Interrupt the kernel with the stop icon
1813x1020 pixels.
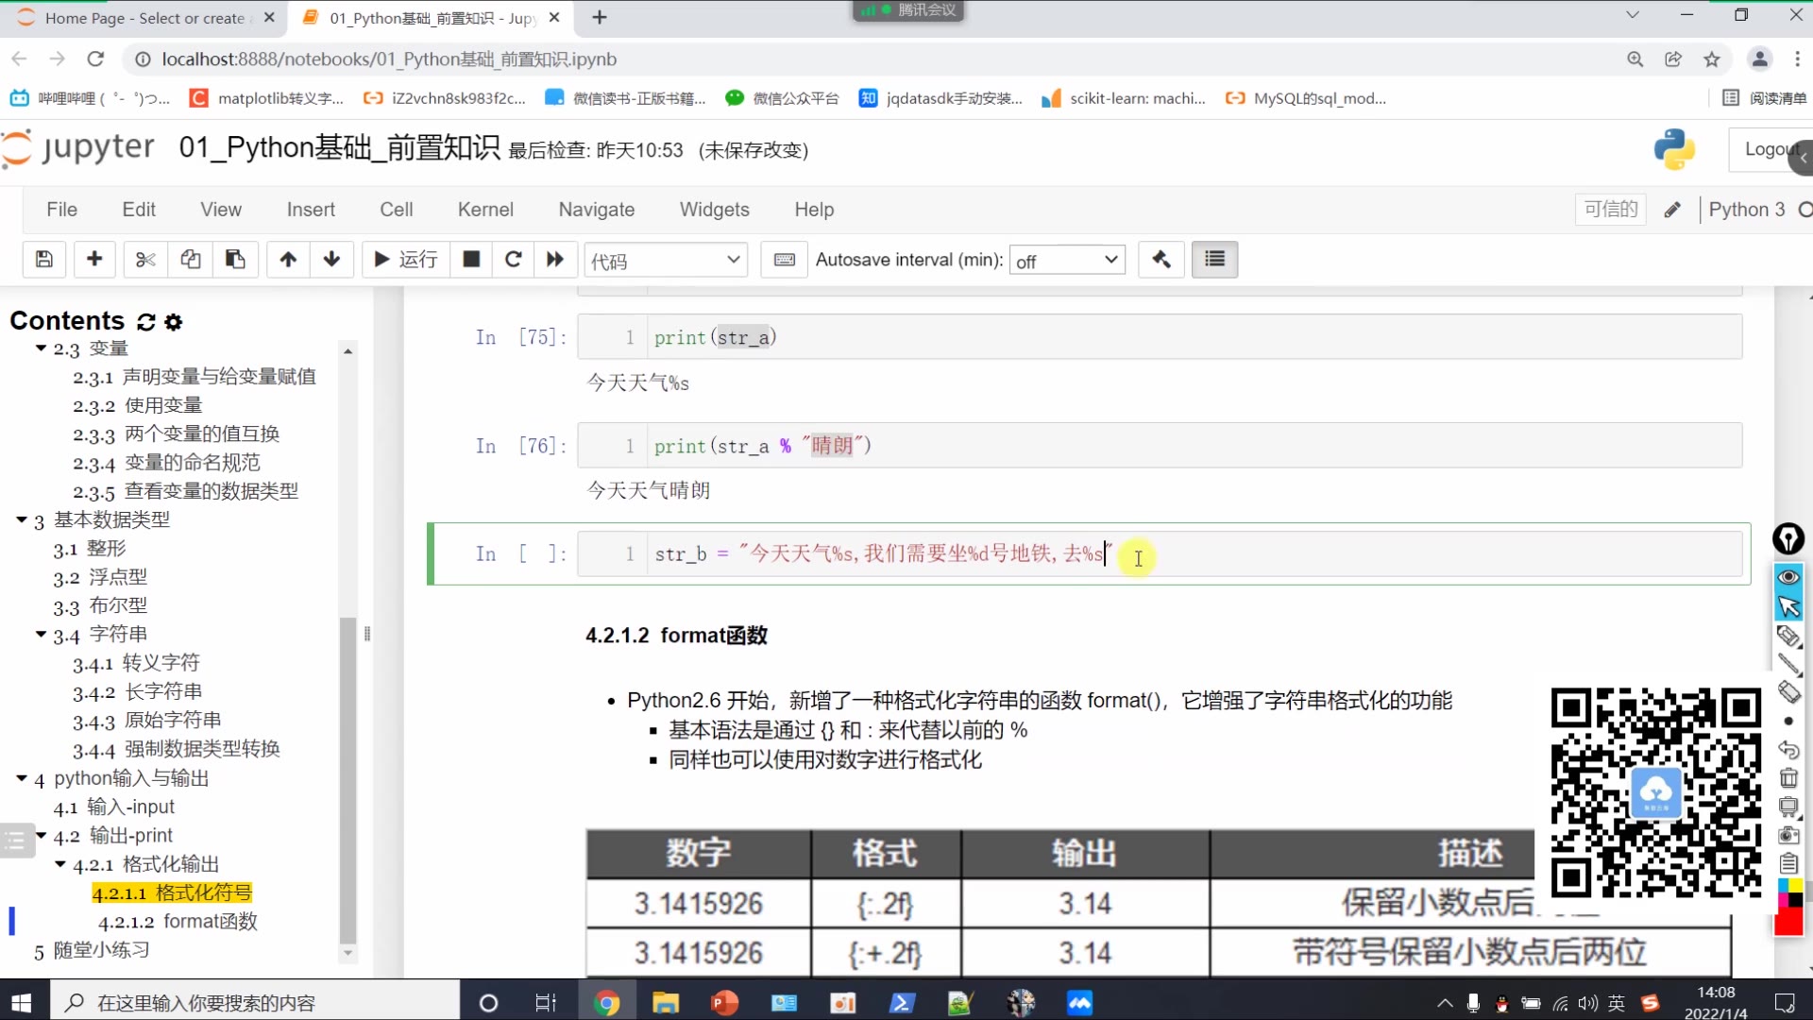coord(470,259)
